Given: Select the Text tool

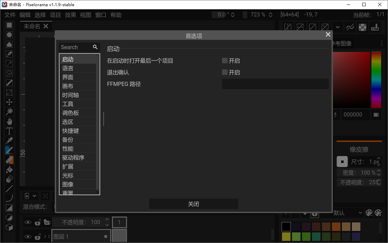Looking at the screenshot, I should point(9,131).
